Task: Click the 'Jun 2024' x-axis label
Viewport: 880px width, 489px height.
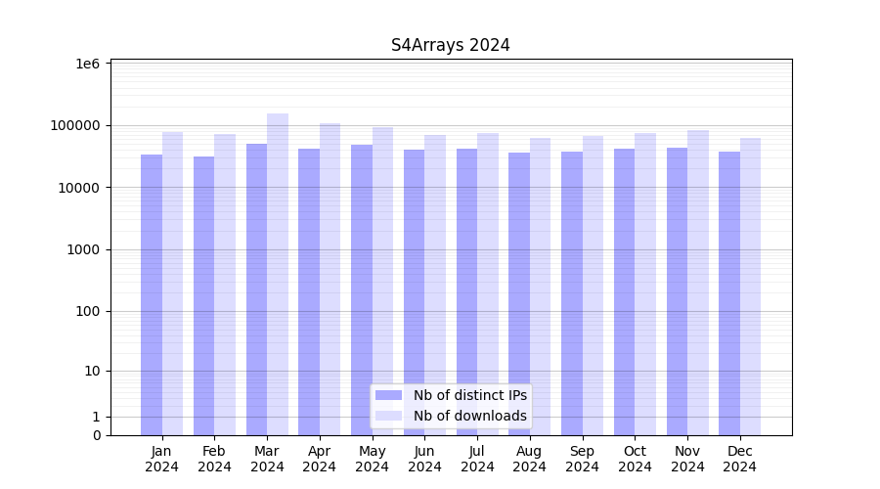Action: pos(424,459)
